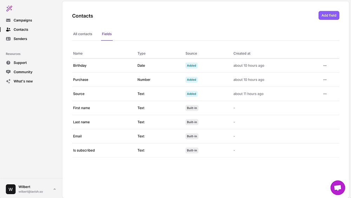Expand the Wilbert account menu chevron
The image size is (351, 198).
(54, 189)
